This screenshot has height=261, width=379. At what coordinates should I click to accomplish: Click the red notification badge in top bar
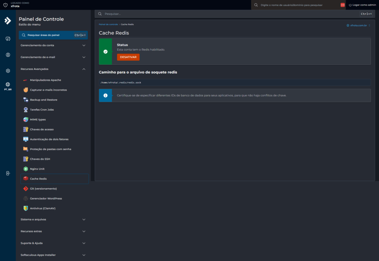tap(342, 5)
